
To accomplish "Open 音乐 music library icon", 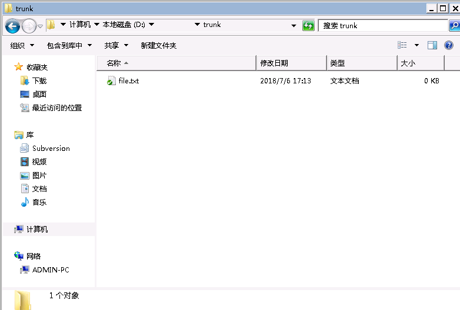I will (25, 202).
